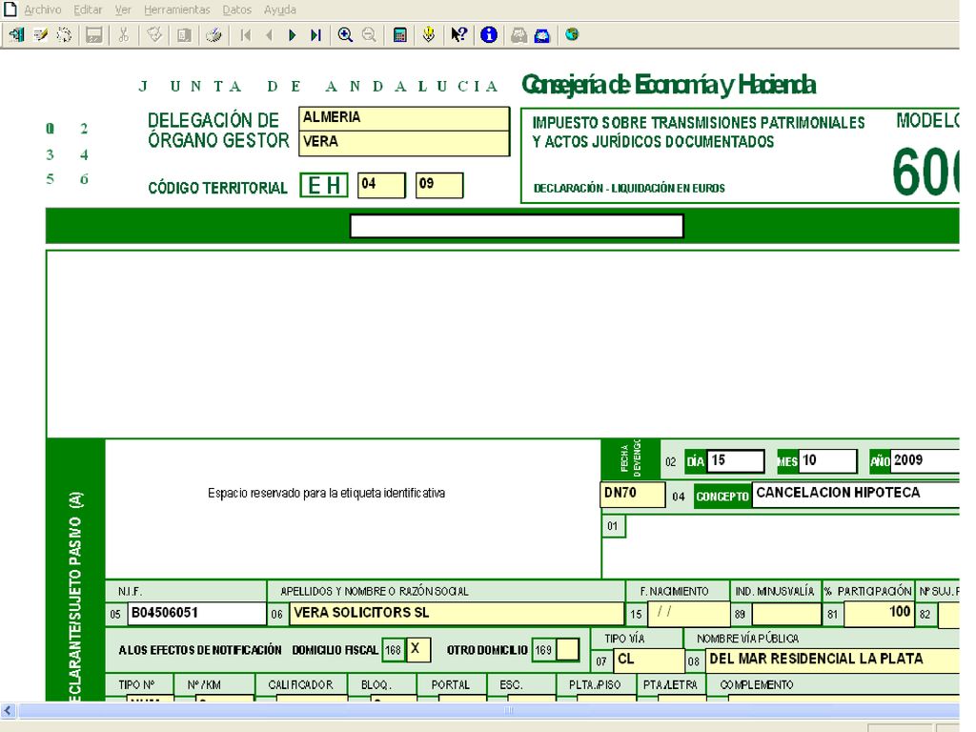The image size is (976, 732).
Task: Go to first page arrow
Action: [246, 35]
